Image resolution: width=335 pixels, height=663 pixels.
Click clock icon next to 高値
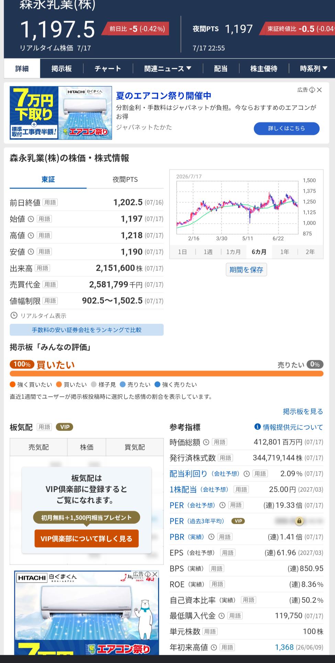point(31,235)
